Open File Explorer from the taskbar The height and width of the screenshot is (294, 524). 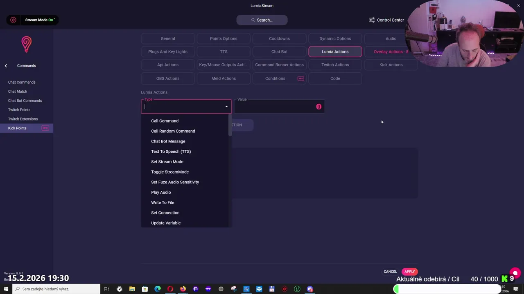pos(132,289)
